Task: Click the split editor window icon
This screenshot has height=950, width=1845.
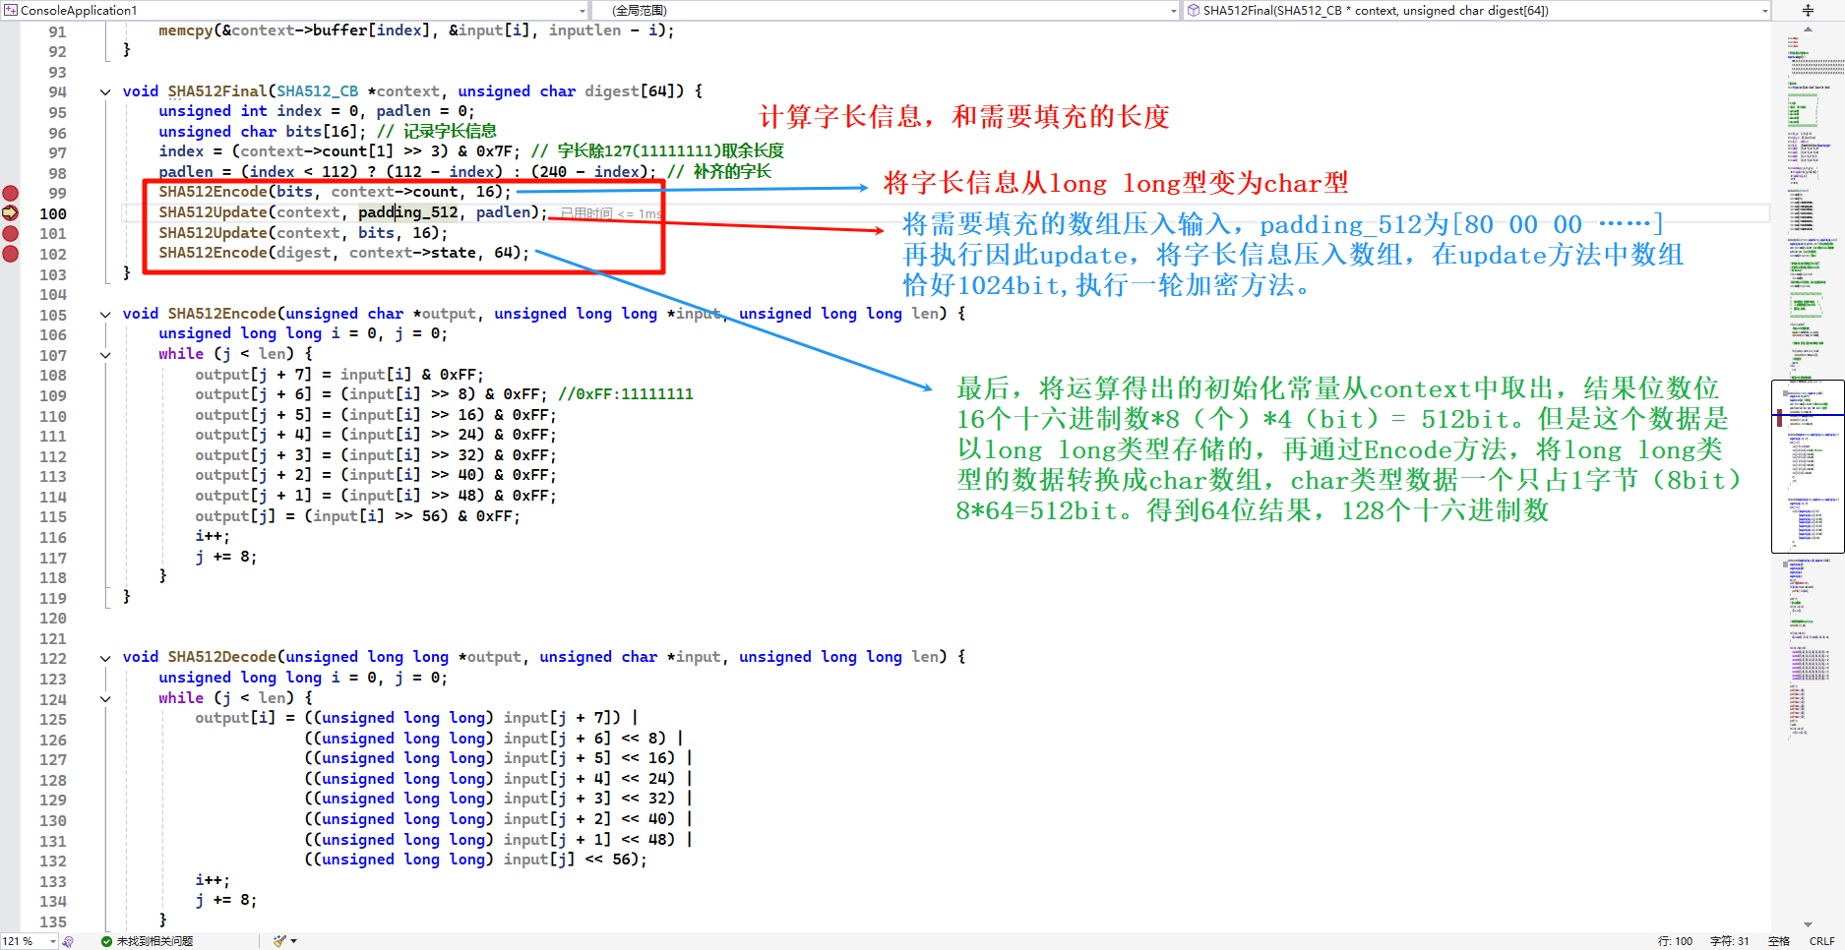Action: [1808, 11]
